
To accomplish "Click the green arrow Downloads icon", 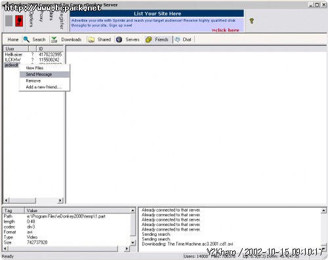I will [x=54, y=39].
